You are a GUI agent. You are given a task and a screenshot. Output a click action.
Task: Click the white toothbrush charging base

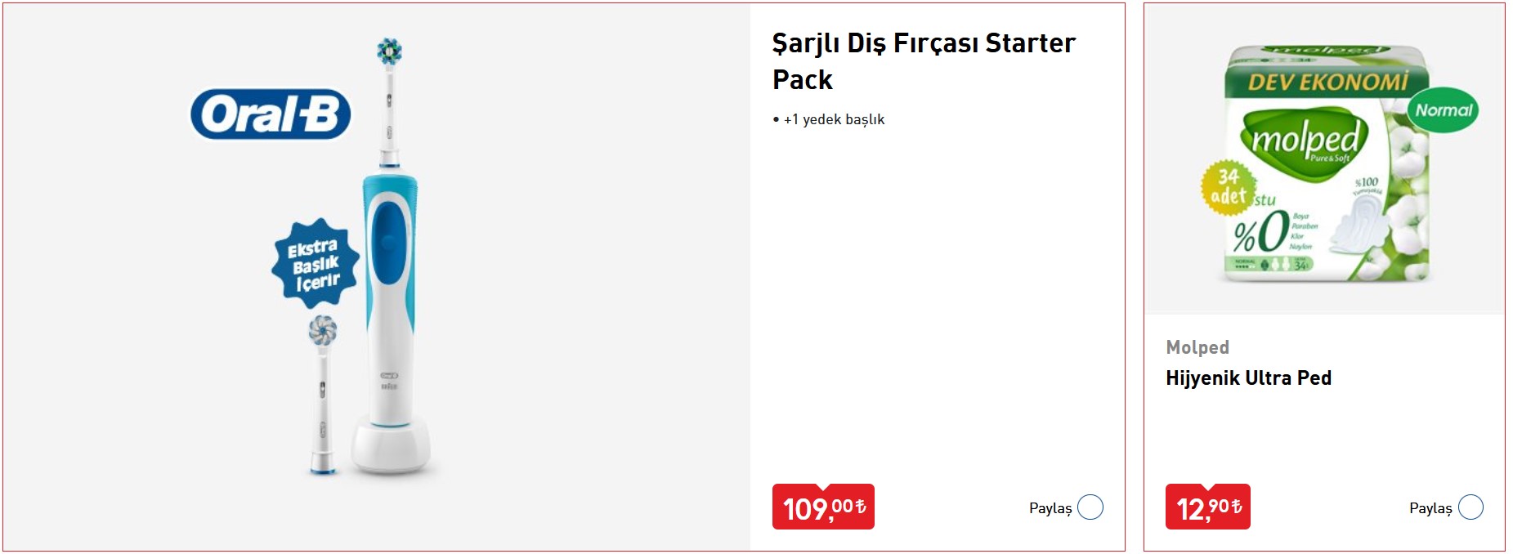pos(391,446)
